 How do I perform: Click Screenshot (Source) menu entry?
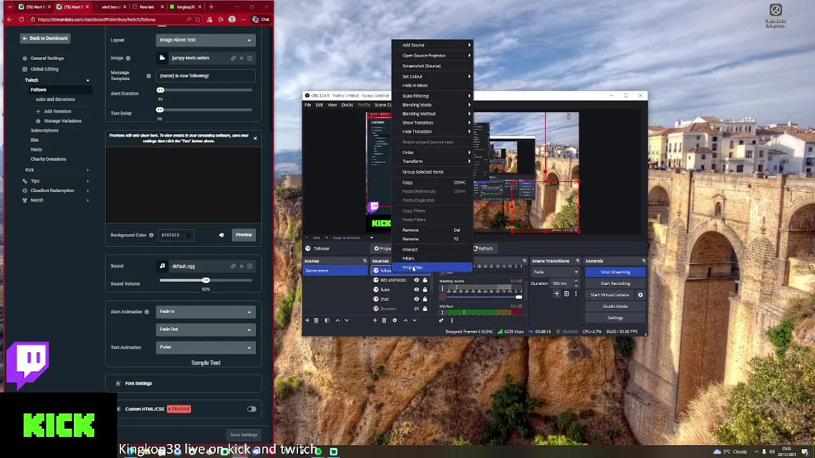(432, 66)
